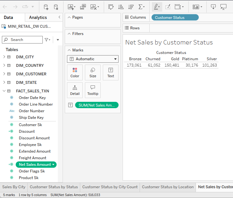Expand the DIM_CUSTOMER table
The width and height of the screenshot is (233, 198).
coord(4,74)
